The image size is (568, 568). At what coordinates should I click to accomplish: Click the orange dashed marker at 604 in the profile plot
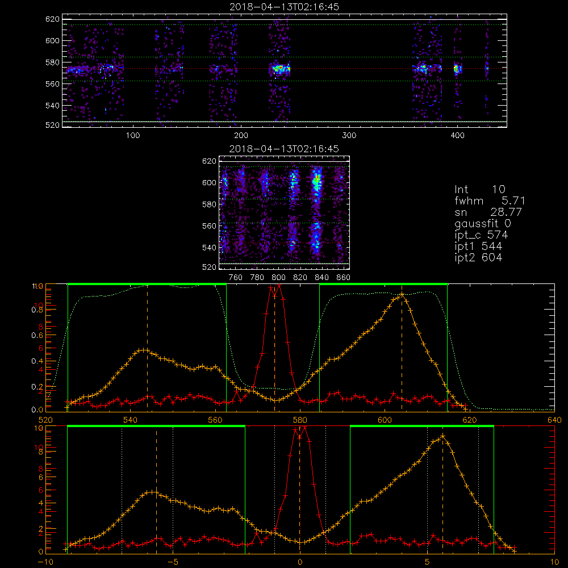(402, 348)
